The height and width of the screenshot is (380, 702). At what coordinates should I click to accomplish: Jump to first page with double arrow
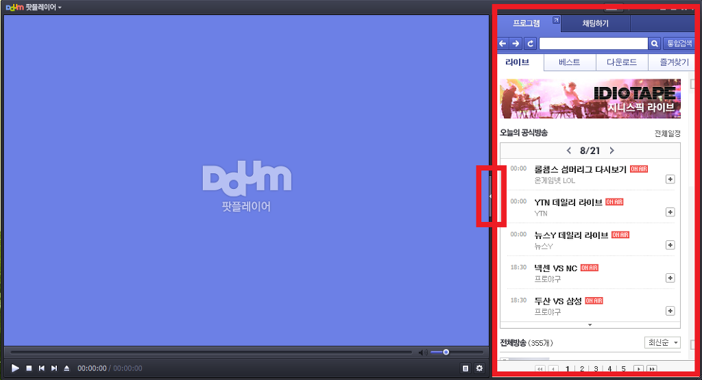540,369
